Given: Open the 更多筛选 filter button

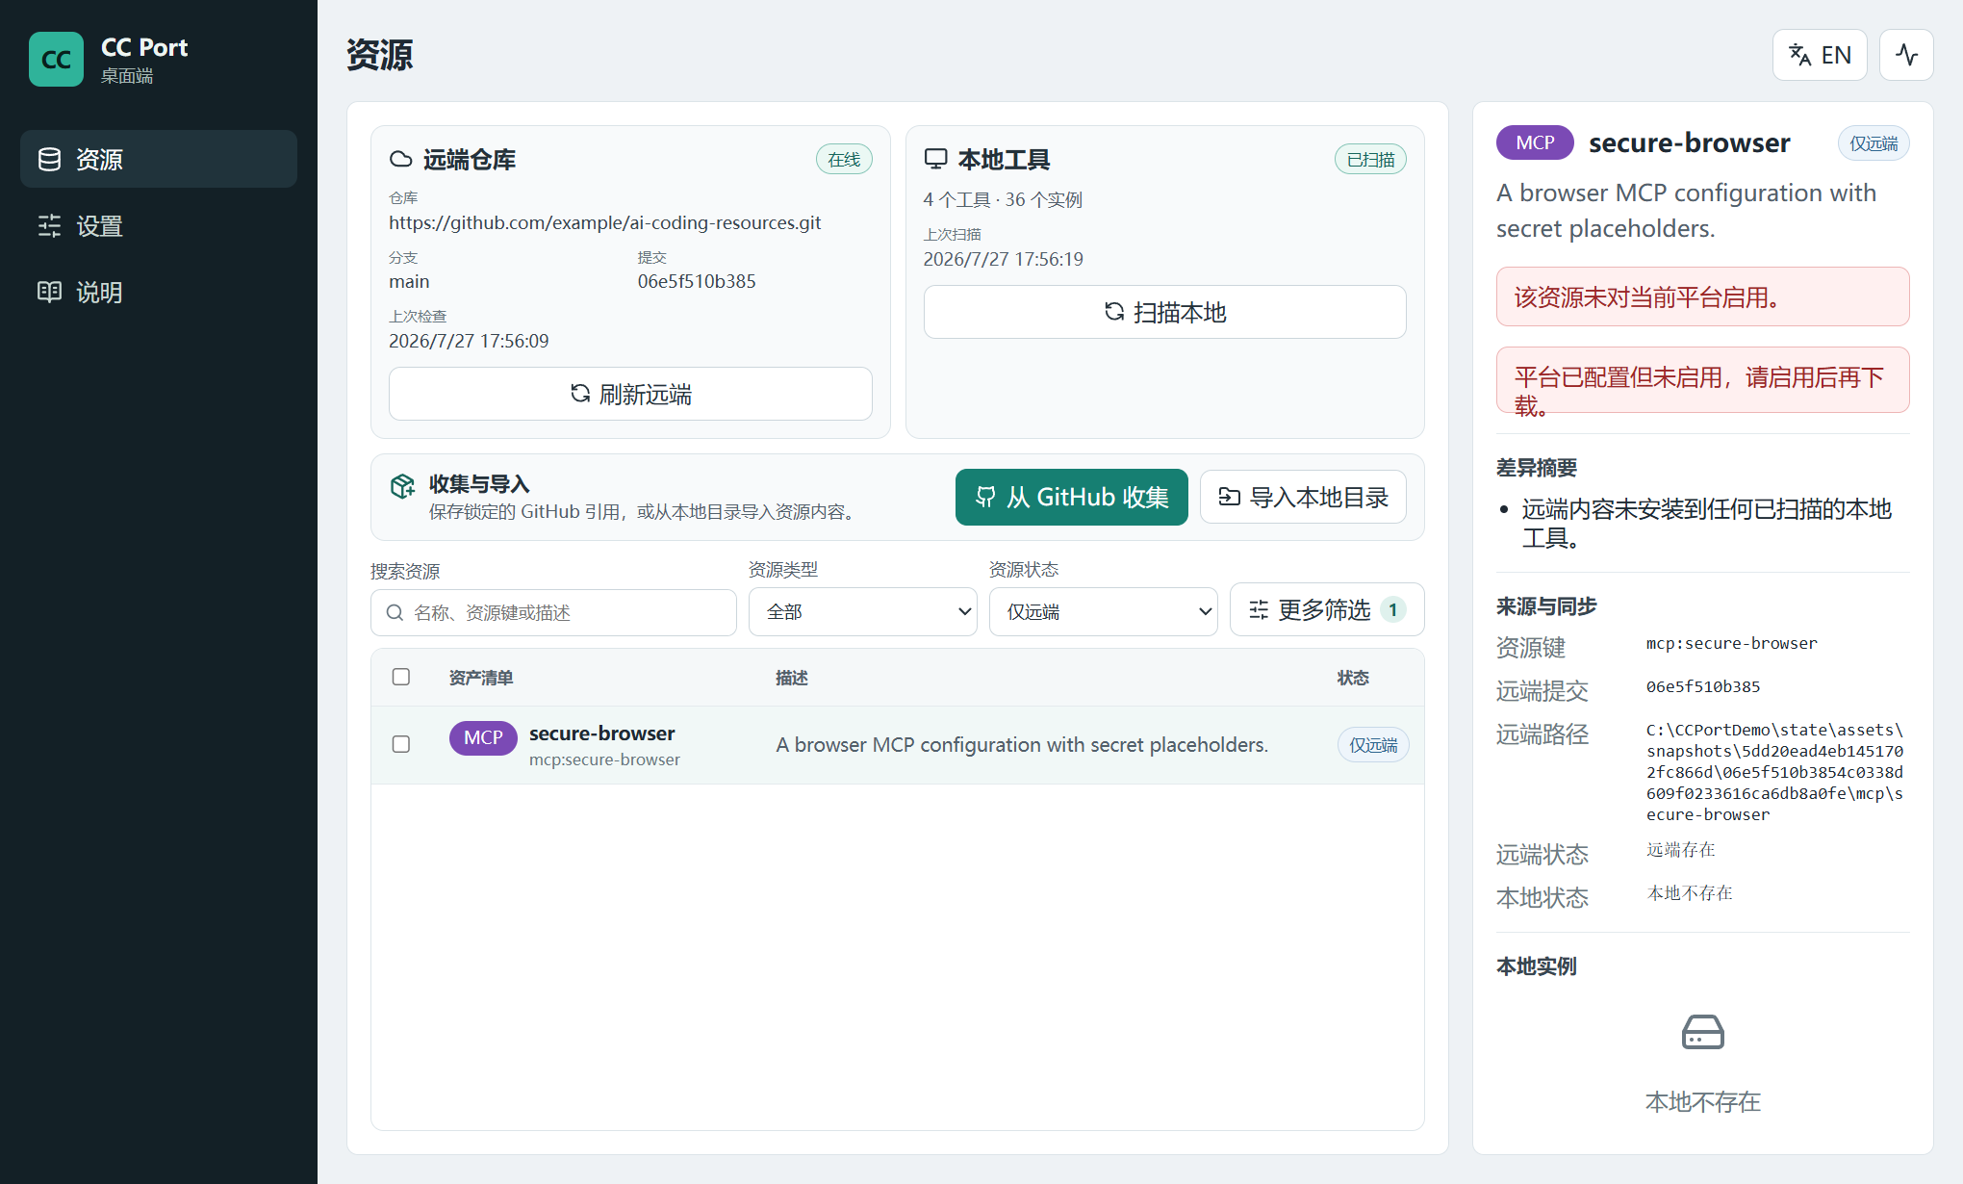Looking at the screenshot, I should pyautogui.click(x=1327, y=609).
